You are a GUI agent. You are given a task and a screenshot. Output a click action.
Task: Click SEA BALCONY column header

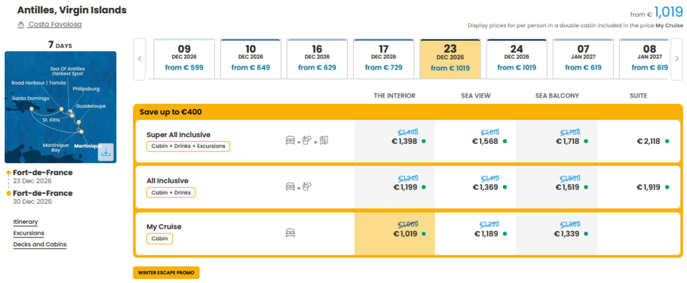557,96
